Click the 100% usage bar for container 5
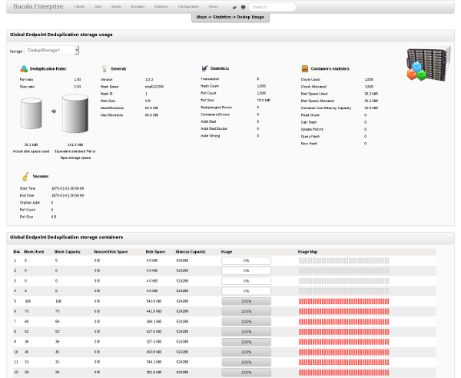 pyautogui.click(x=247, y=301)
